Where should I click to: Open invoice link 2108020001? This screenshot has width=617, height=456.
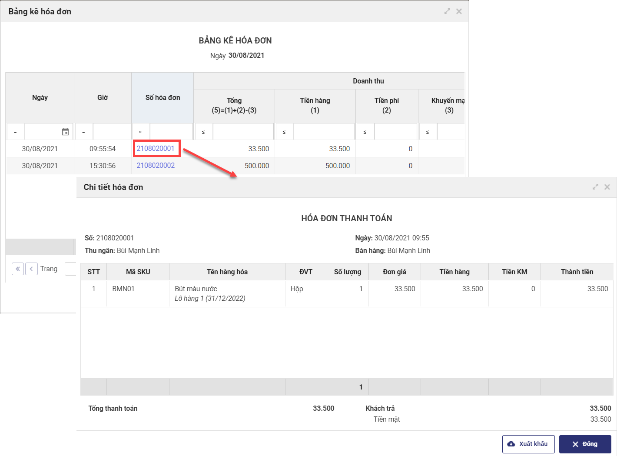pyautogui.click(x=156, y=149)
